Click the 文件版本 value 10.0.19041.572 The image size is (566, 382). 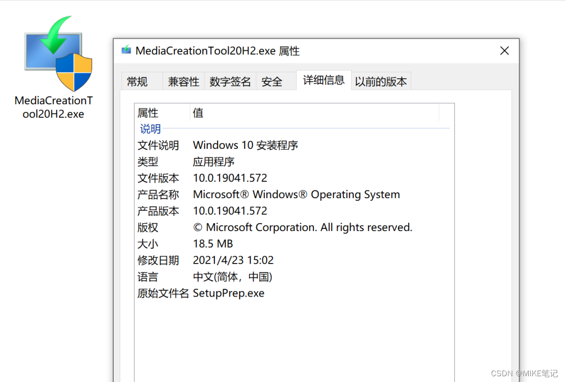[230, 178]
